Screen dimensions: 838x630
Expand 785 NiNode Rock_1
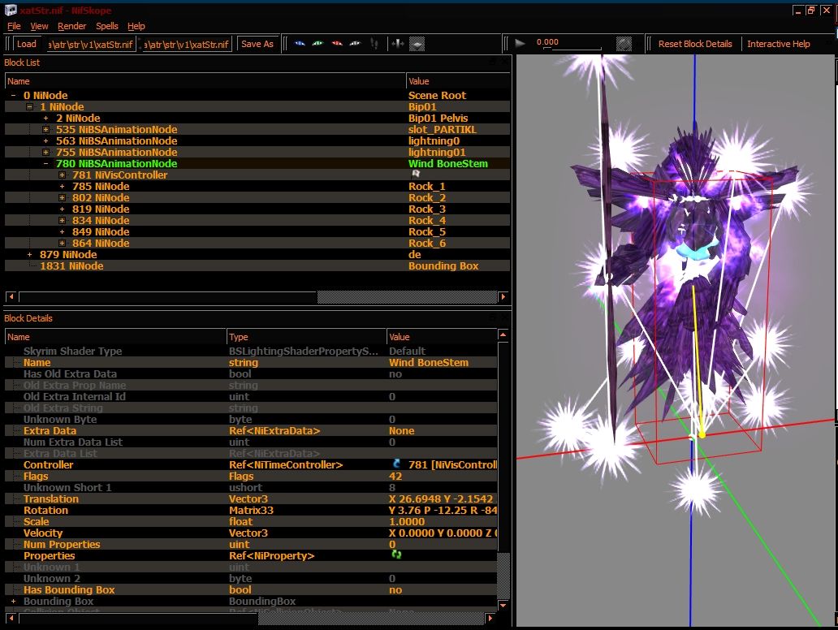point(62,186)
